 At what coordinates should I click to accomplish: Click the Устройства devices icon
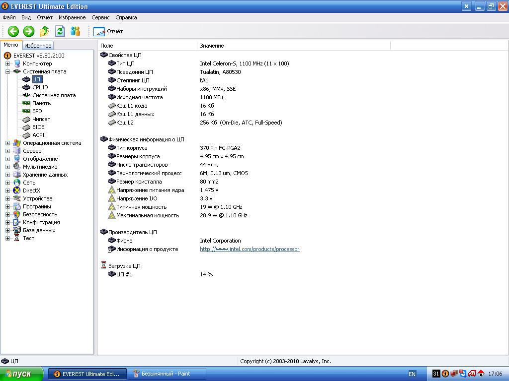17,198
